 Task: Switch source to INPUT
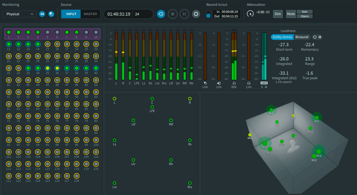71,14
